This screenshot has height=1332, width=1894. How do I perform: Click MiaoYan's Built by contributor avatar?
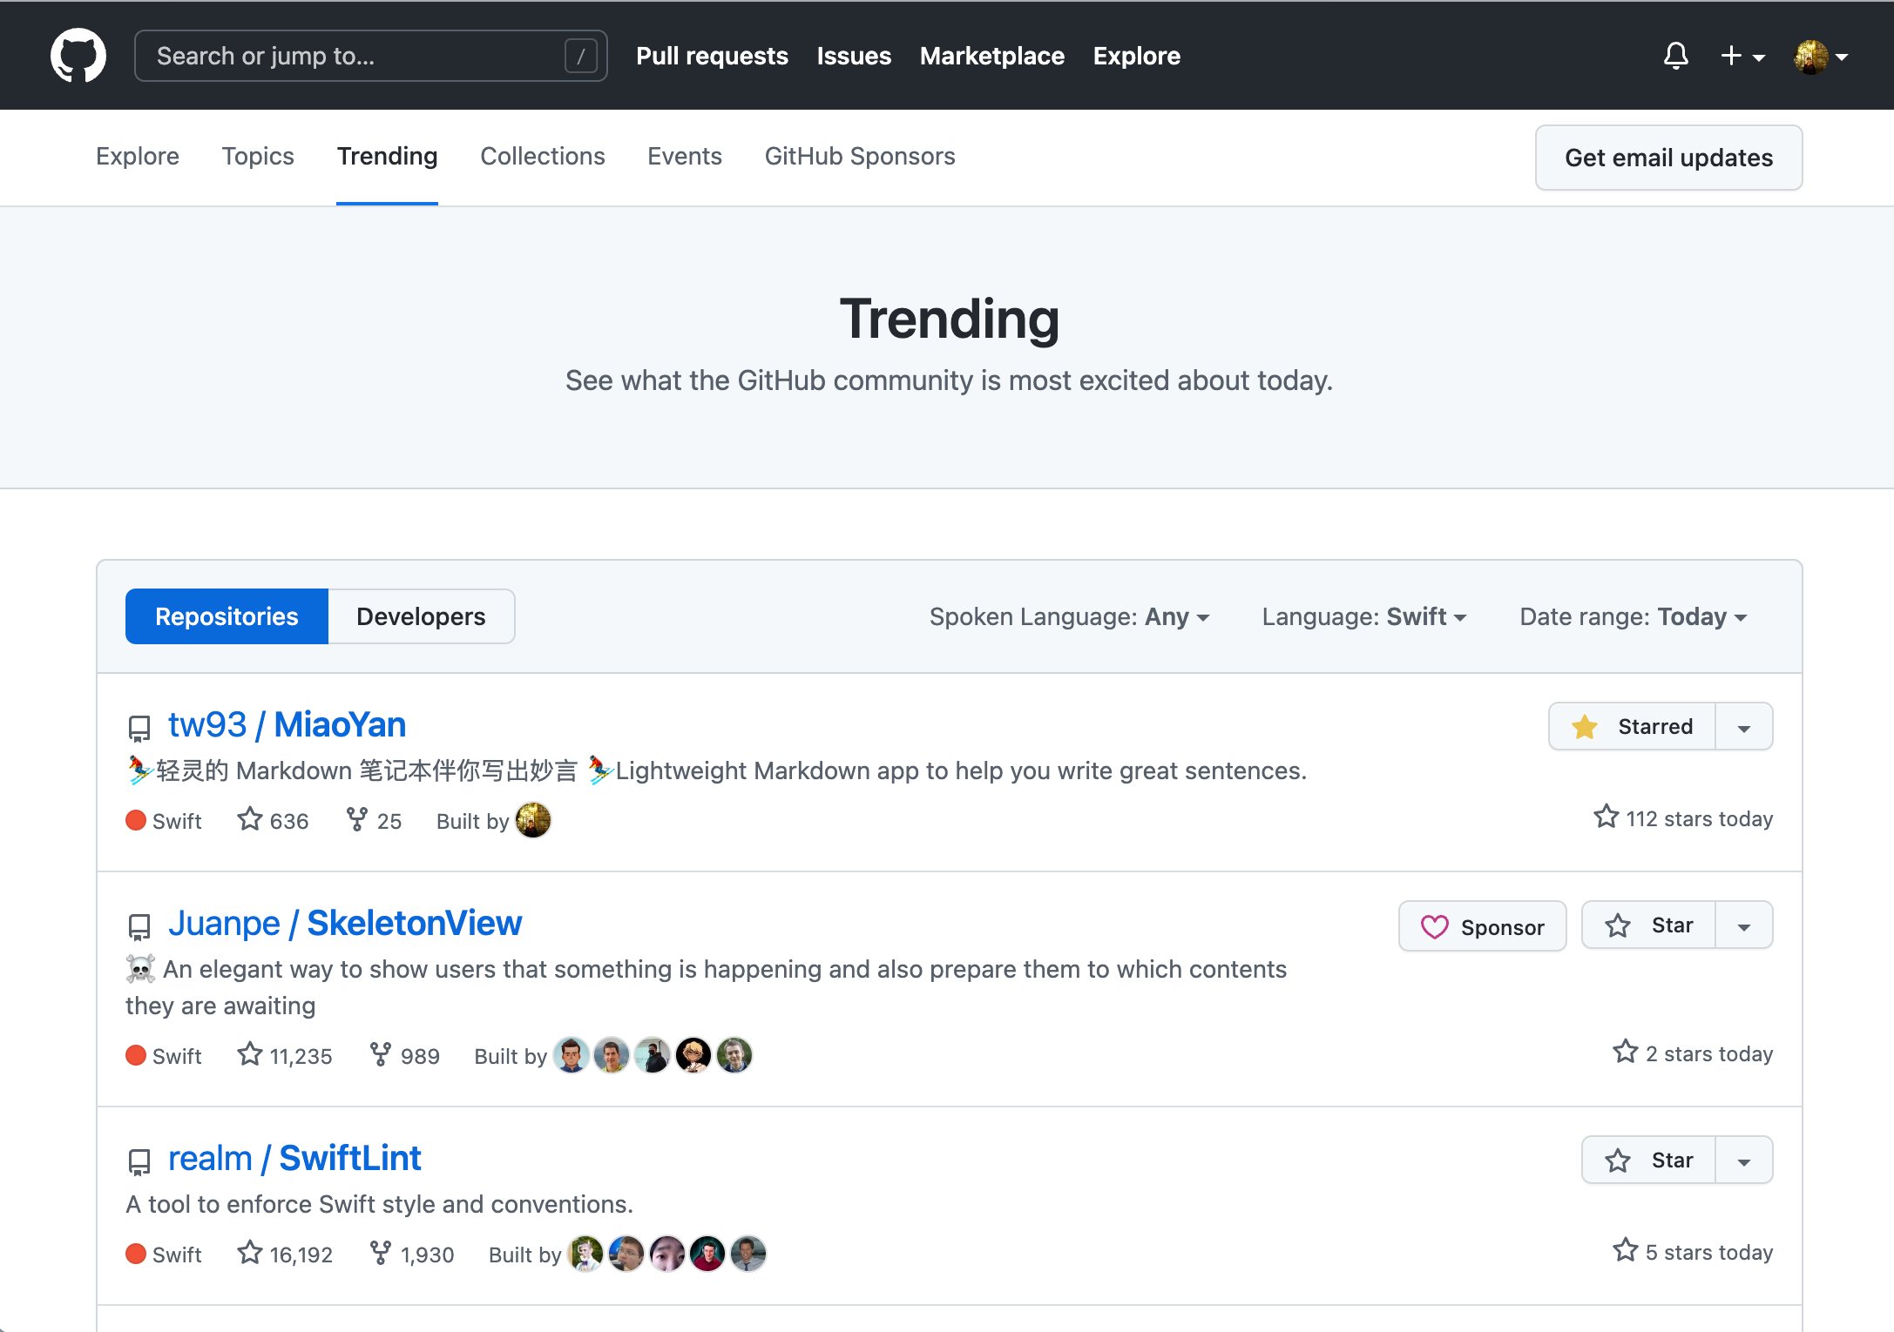coord(533,820)
